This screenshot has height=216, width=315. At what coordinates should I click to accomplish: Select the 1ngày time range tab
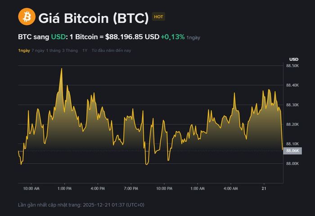[24, 51]
